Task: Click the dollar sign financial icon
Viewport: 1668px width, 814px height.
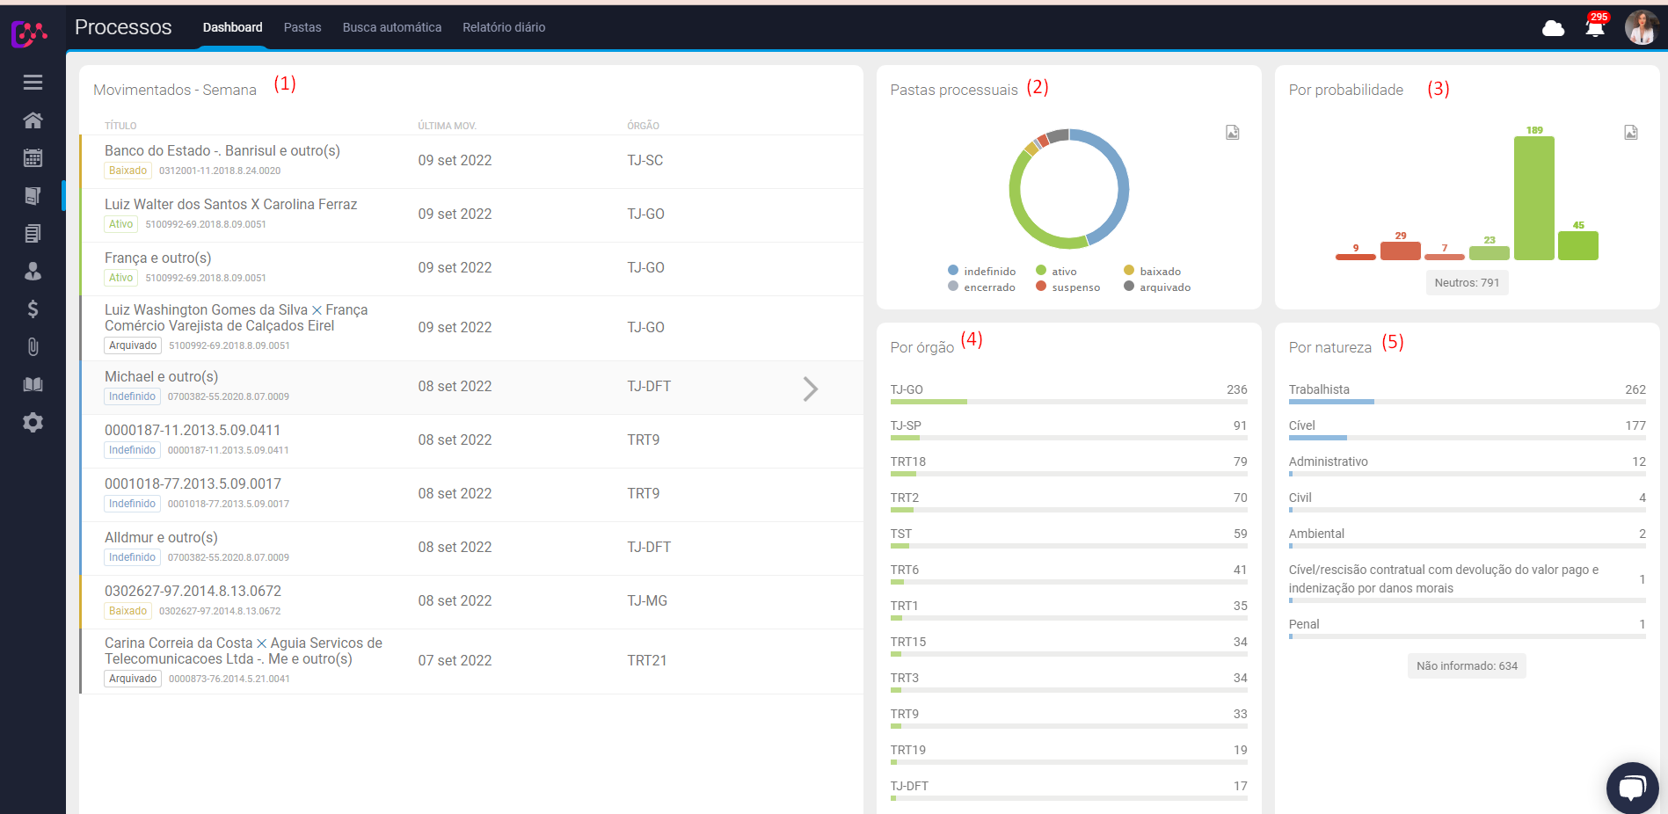Action: click(x=33, y=309)
